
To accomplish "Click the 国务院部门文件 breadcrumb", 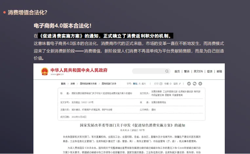I will [x=109, y=84].
